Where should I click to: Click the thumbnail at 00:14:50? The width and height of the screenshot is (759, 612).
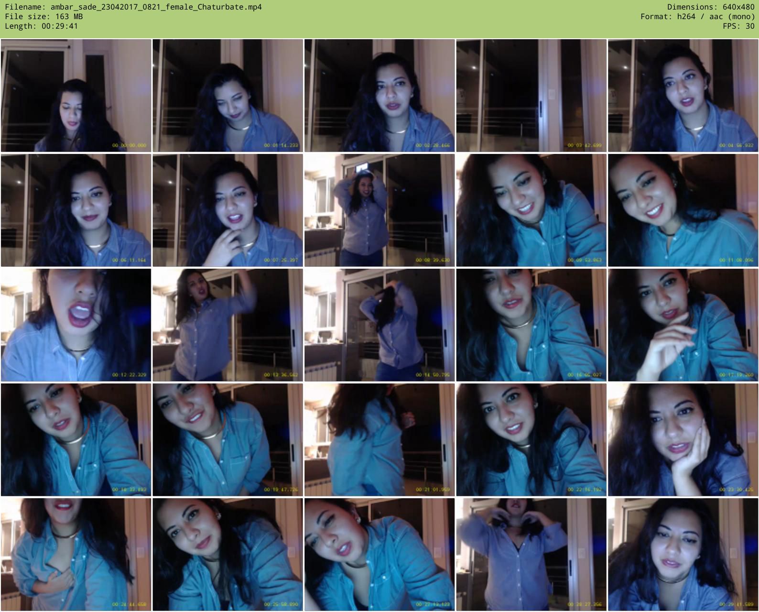[x=379, y=325]
